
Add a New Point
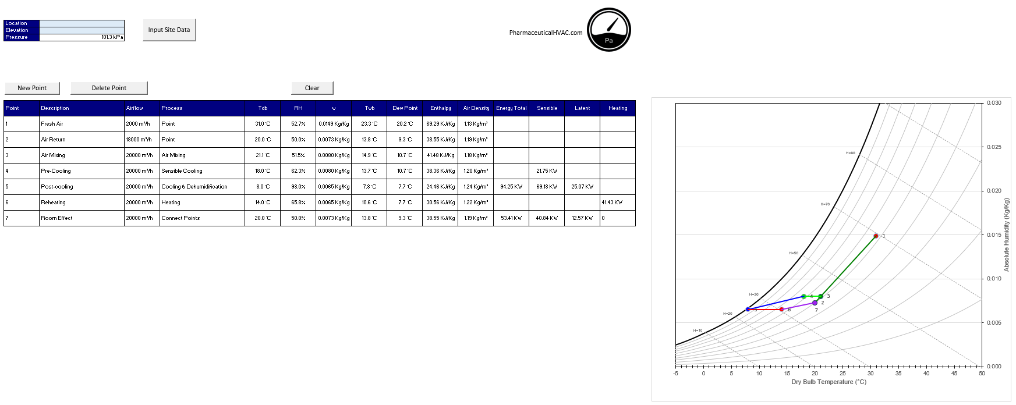(32, 88)
